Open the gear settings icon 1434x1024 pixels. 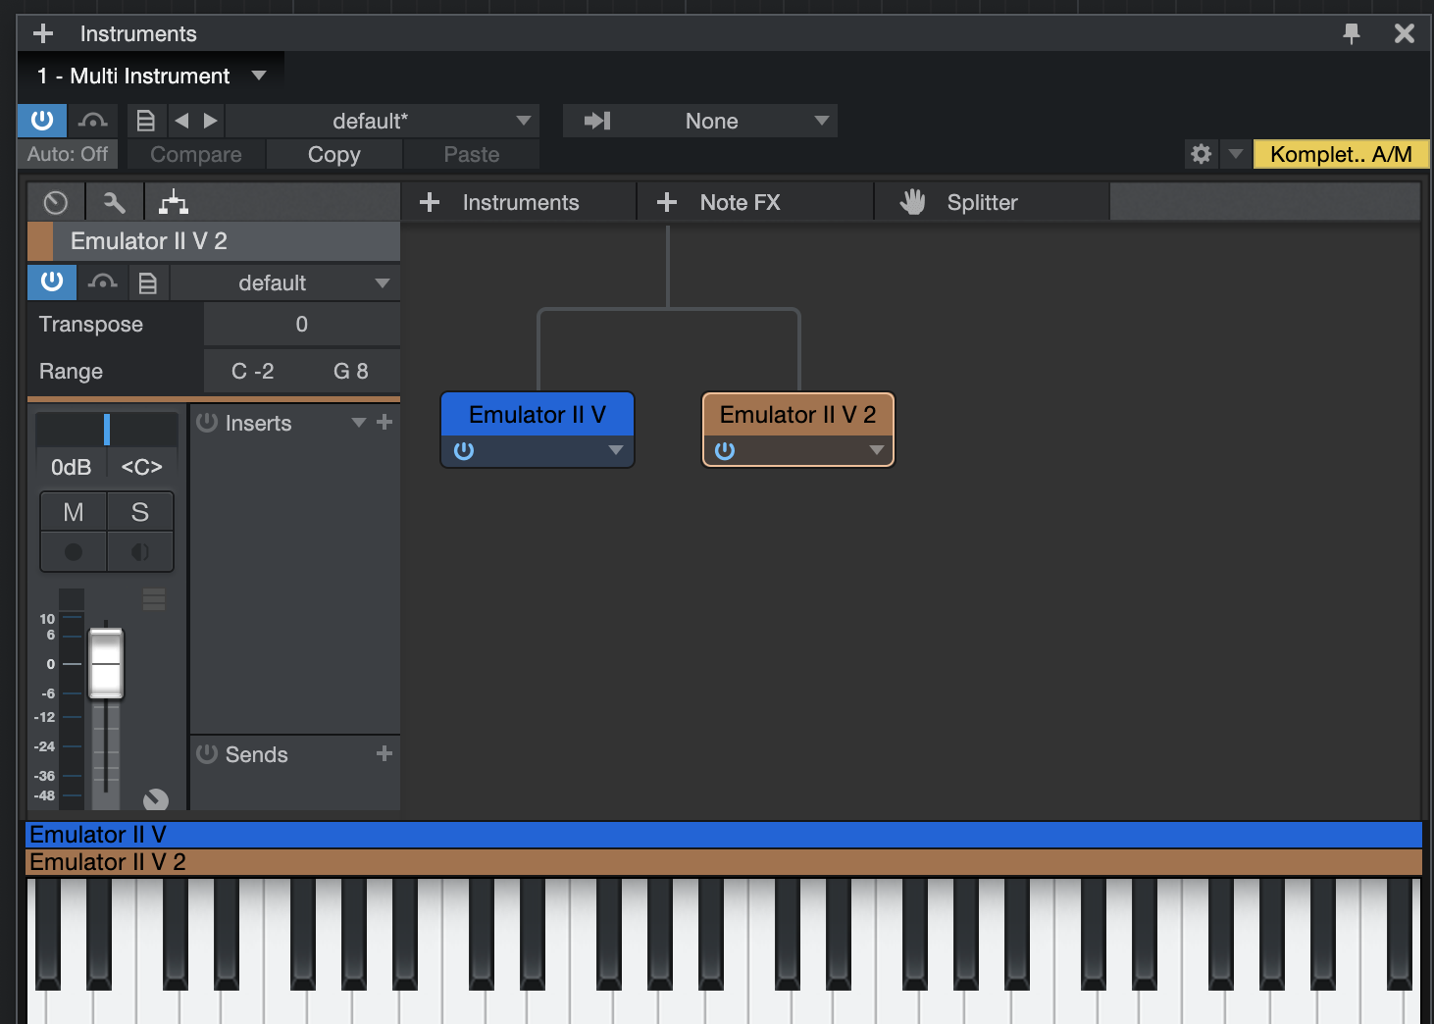pos(1202,154)
